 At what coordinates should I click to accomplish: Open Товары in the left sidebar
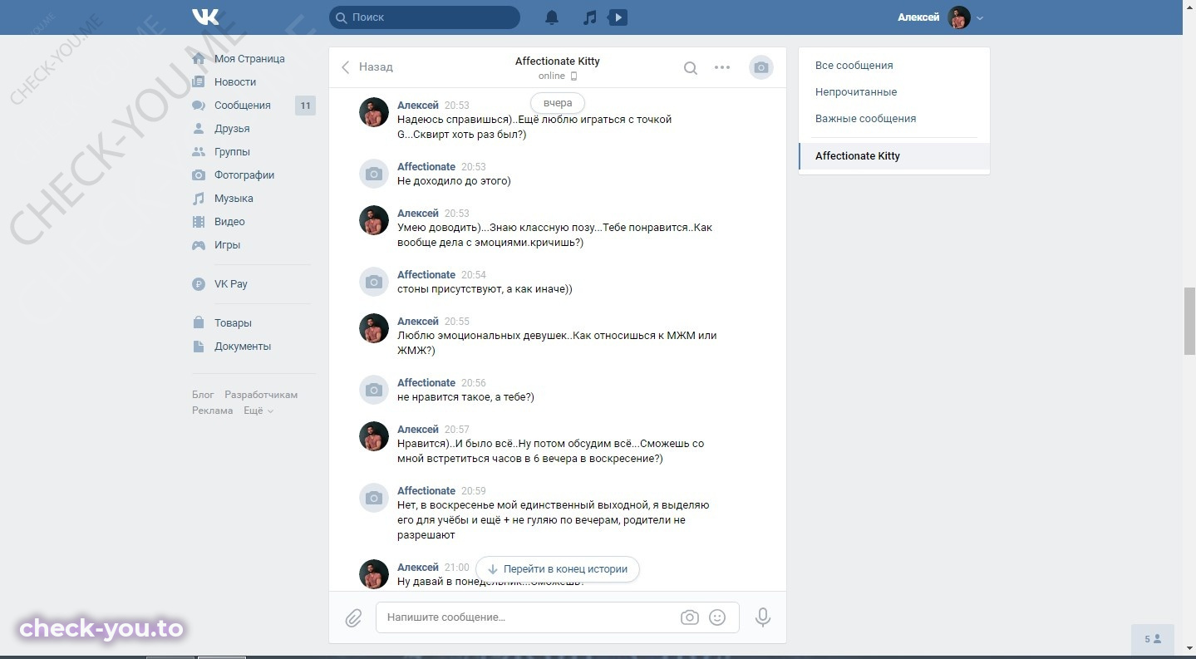(233, 323)
